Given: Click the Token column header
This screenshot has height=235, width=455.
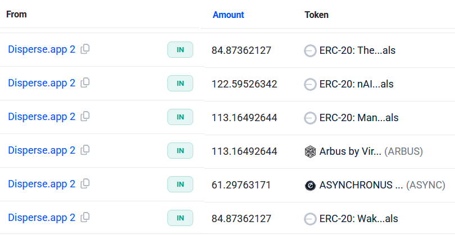Looking at the screenshot, I should pos(316,15).
